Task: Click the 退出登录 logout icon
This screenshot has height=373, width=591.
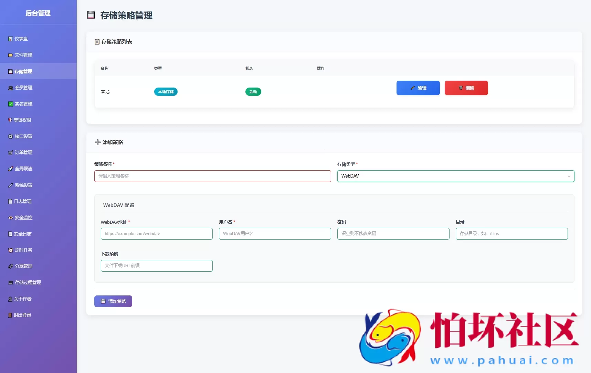Action: pyautogui.click(x=10, y=315)
